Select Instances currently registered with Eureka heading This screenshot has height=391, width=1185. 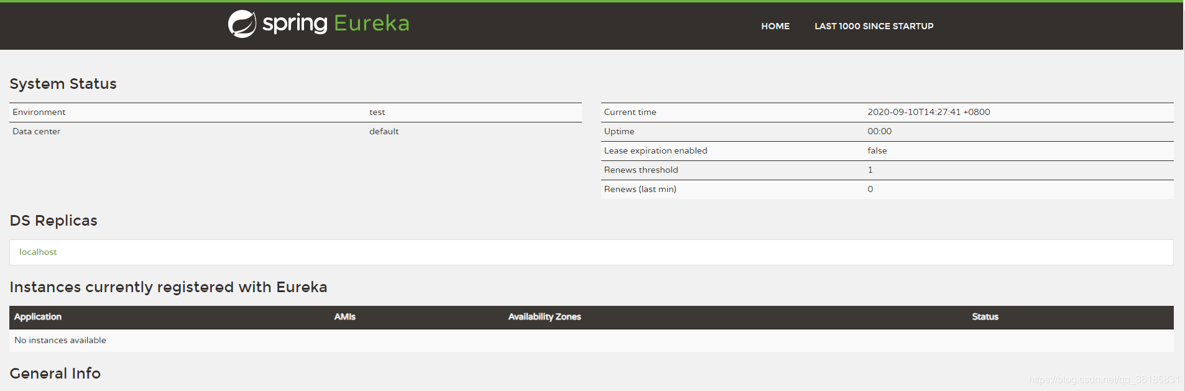(168, 287)
